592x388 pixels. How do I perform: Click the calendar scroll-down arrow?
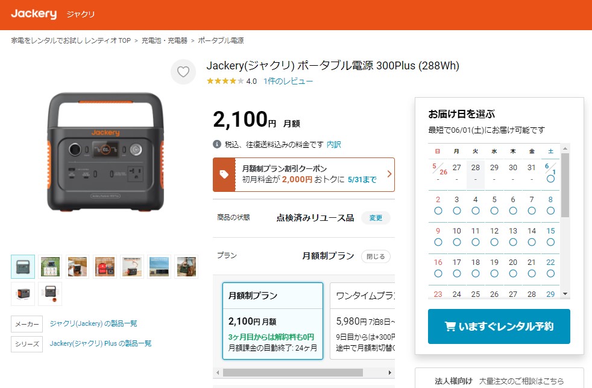click(x=565, y=293)
